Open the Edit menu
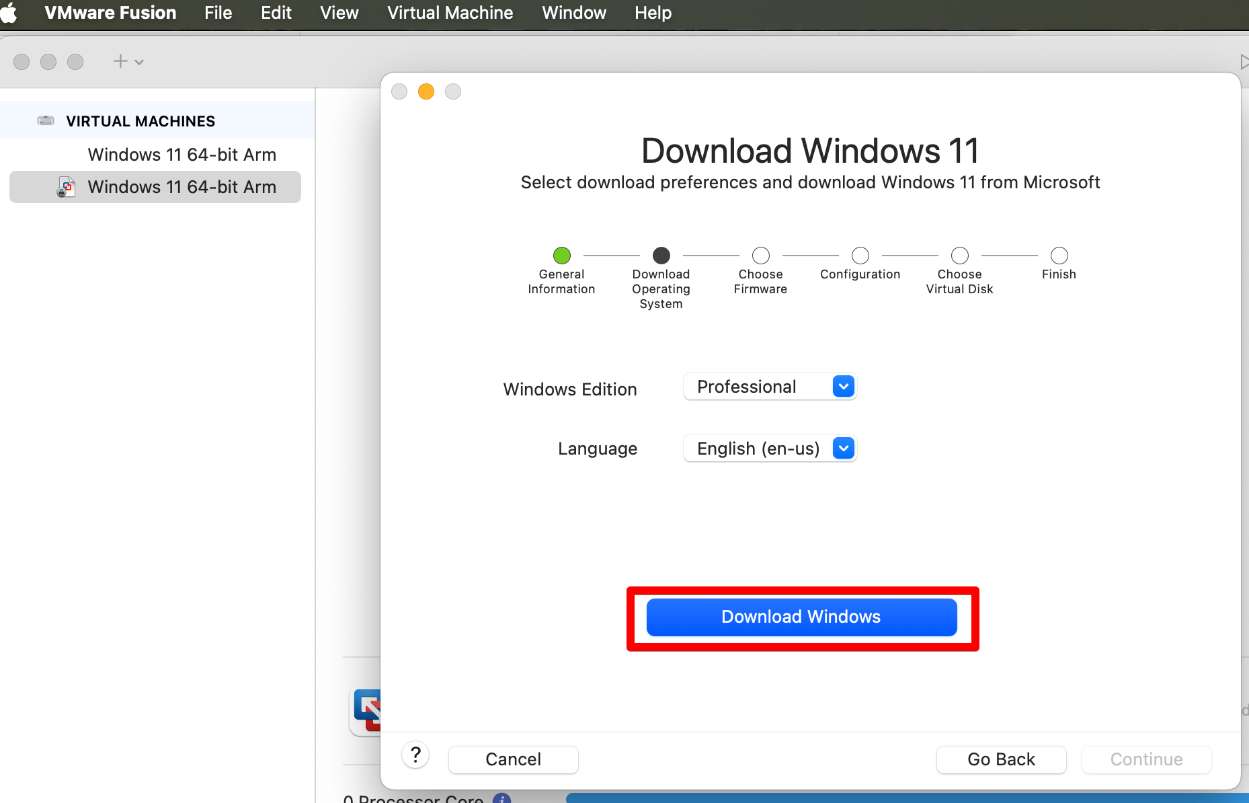The image size is (1249, 803). [276, 13]
